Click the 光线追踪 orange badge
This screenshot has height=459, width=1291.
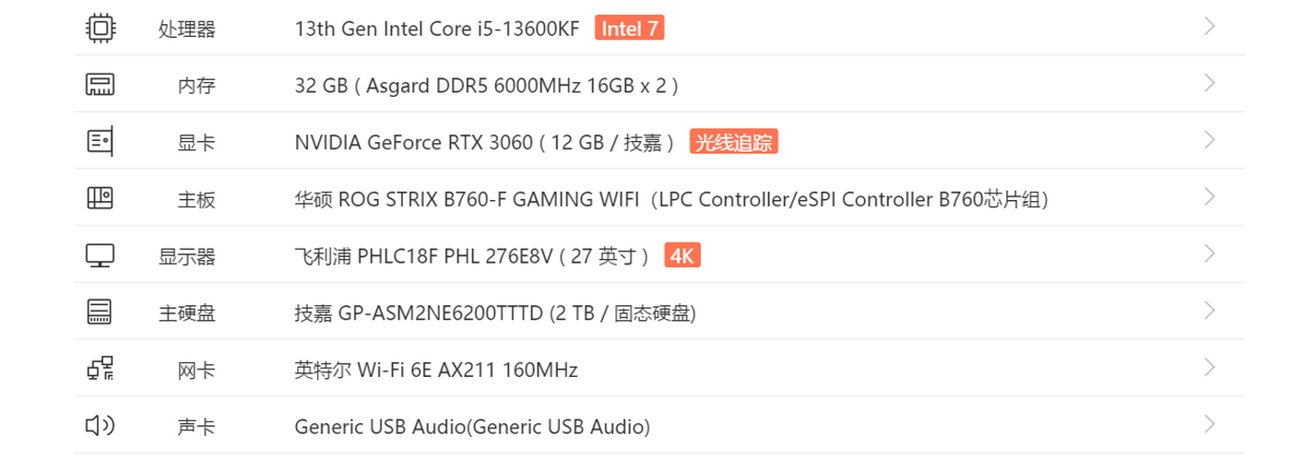coord(734,142)
